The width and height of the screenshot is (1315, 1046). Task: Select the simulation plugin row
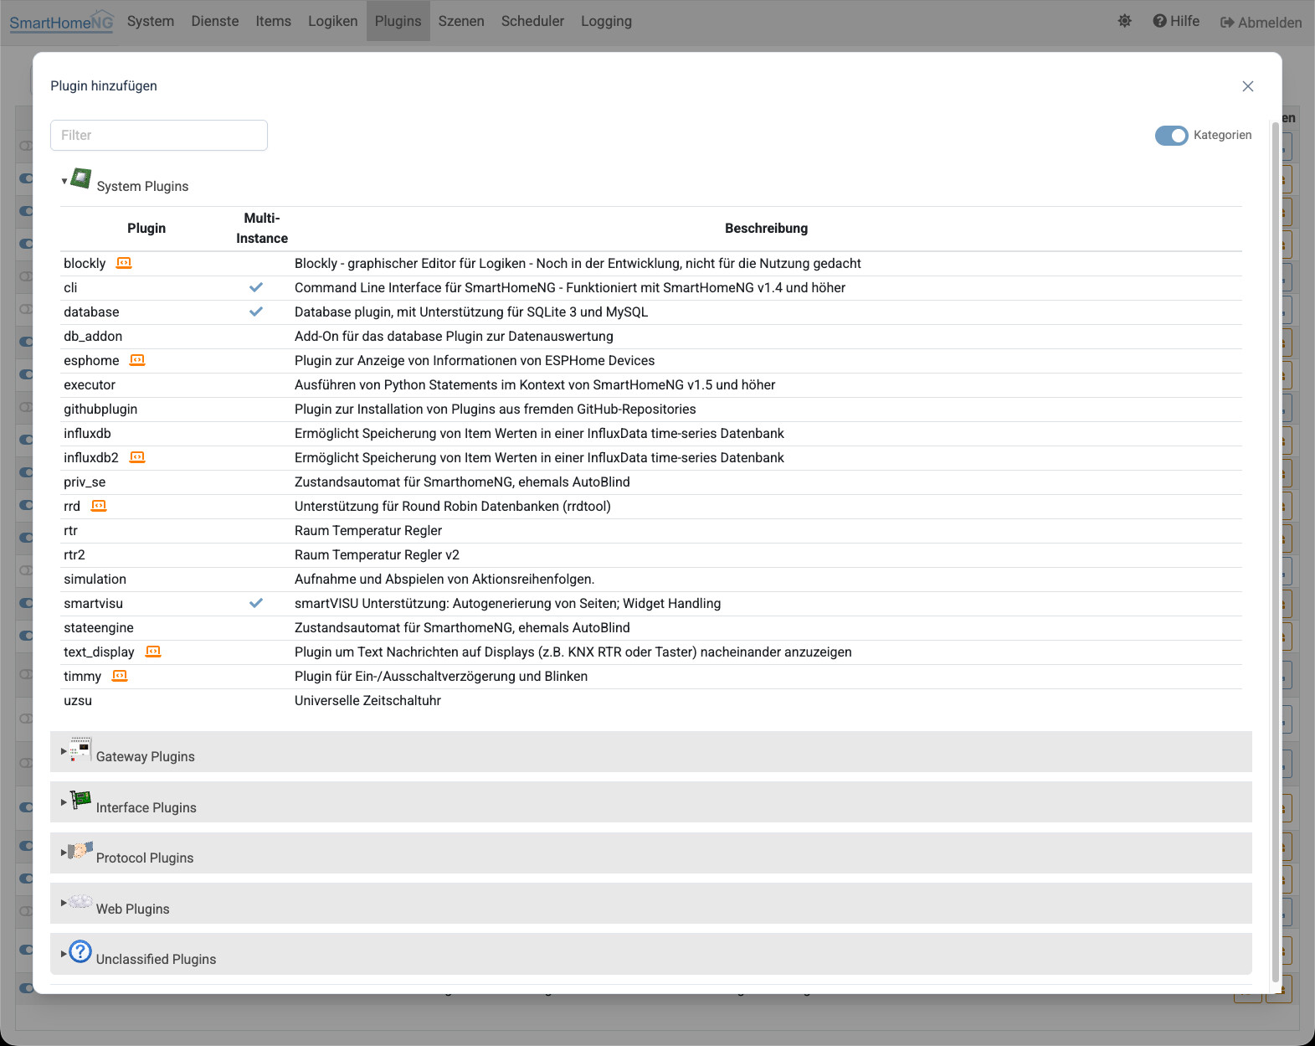click(x=651, y=579)
